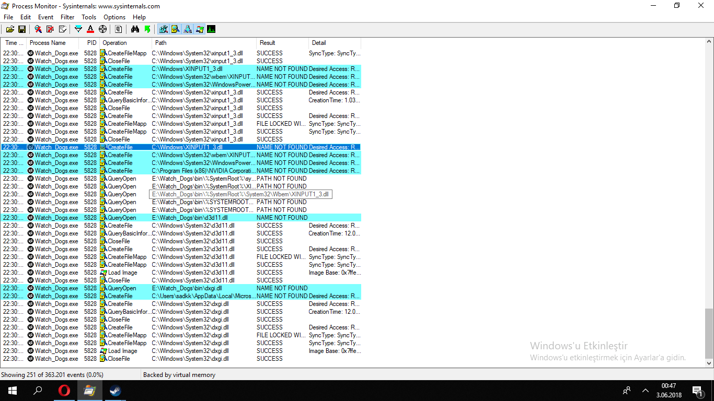This screenshot has width=714, height=401.
Task: Click the Process Monitor title bar app icon
Action: (5, 6)
